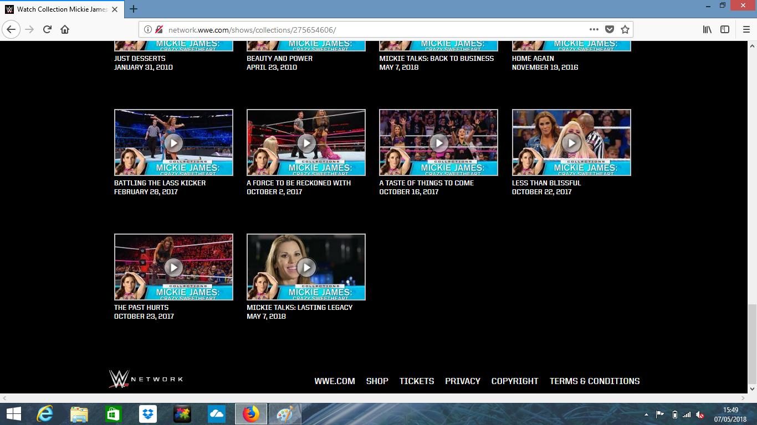This screenshot has height=425, width=757.
Task: Open the Just Desserts title link
Action: 140,58
